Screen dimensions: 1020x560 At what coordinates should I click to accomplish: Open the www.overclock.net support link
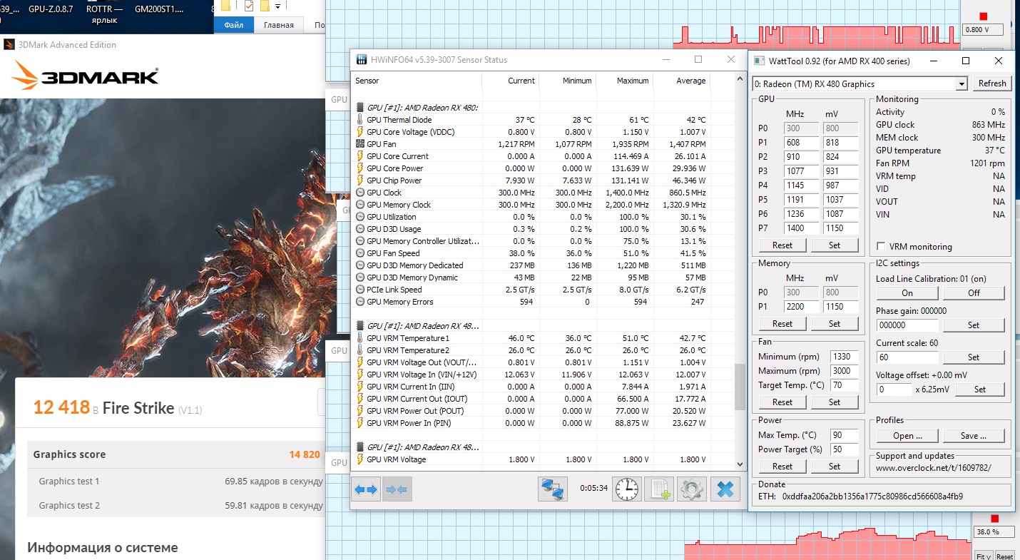[934, 468]
